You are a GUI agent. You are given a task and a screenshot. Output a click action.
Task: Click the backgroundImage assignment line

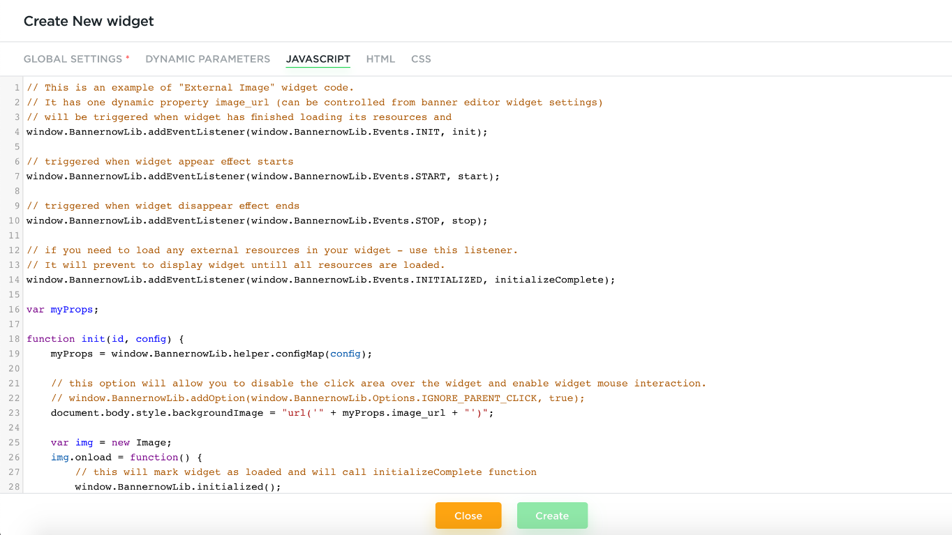pos(272,413)
